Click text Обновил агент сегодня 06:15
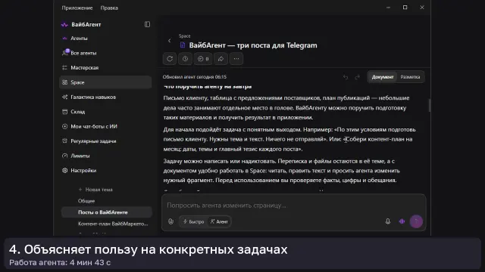The image size is (485, 272). [x=195, y=77]
